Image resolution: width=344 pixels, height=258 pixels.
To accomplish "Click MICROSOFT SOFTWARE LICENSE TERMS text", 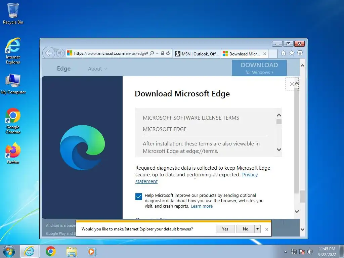I will tap(191, 118).
